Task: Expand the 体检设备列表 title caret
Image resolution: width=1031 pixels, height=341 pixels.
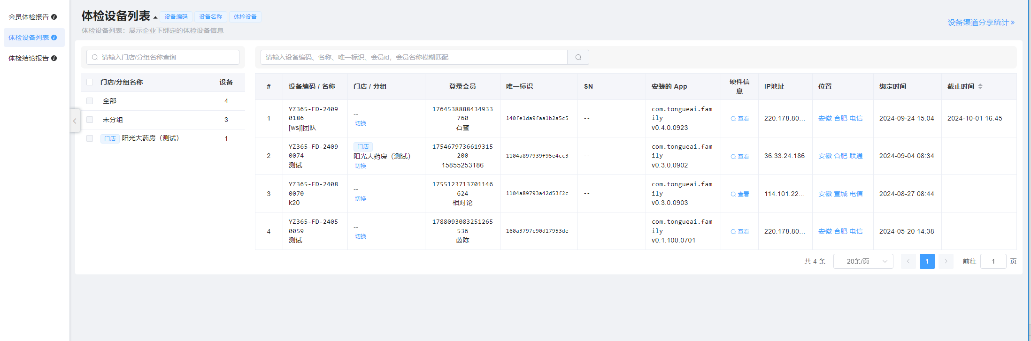Action: coord(155,18)
